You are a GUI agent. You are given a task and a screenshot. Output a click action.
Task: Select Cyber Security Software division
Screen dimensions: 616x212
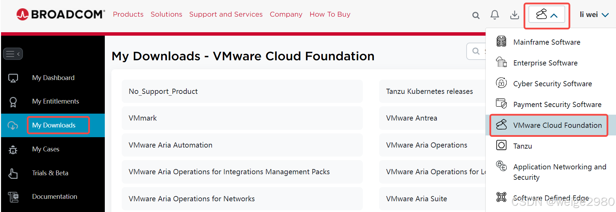(x=553, y=83)
